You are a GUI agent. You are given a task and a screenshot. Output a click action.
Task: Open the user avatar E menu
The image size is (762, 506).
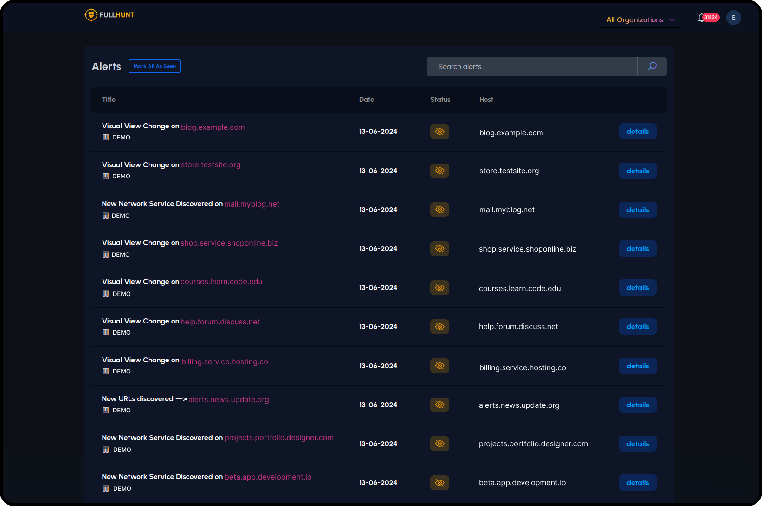[x=733, y=18]
